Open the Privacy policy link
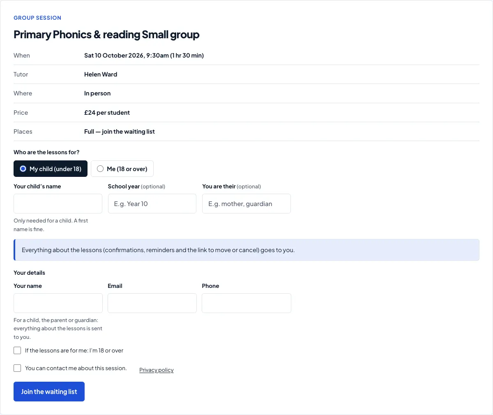493x415 pixels. (x=157, y=370)
